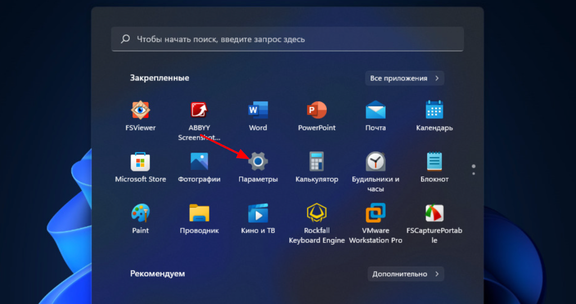Click the Закрепленные section heading

[159, 78]
